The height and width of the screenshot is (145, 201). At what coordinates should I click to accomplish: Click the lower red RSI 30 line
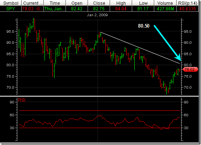click(x=100, y=128)
